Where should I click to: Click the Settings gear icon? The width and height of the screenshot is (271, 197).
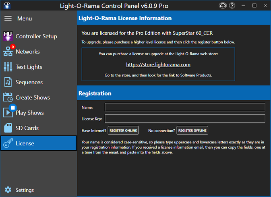[8, 190]
